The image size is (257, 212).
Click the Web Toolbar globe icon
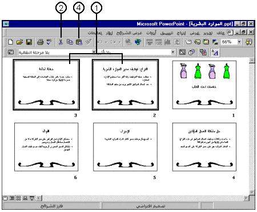[x=138, y=42]
